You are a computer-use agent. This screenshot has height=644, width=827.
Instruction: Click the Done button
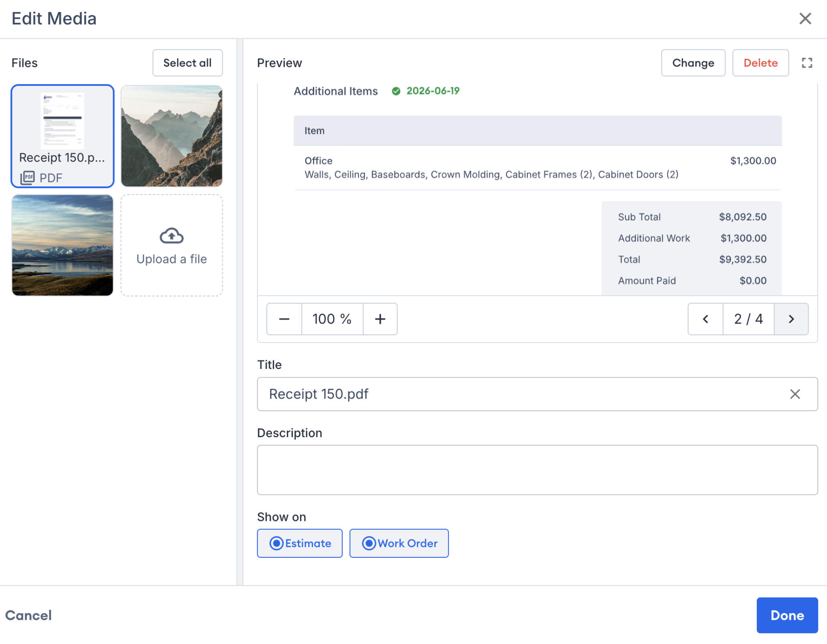click(x=787, y=615)
